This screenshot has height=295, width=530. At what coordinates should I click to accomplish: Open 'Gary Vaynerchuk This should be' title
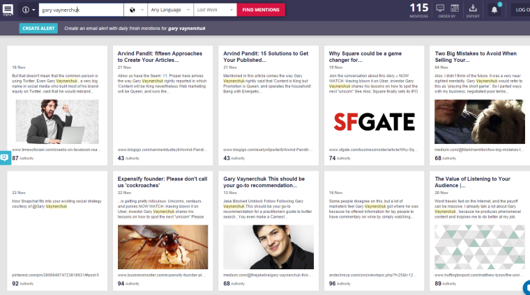click(x=264, y=182)
